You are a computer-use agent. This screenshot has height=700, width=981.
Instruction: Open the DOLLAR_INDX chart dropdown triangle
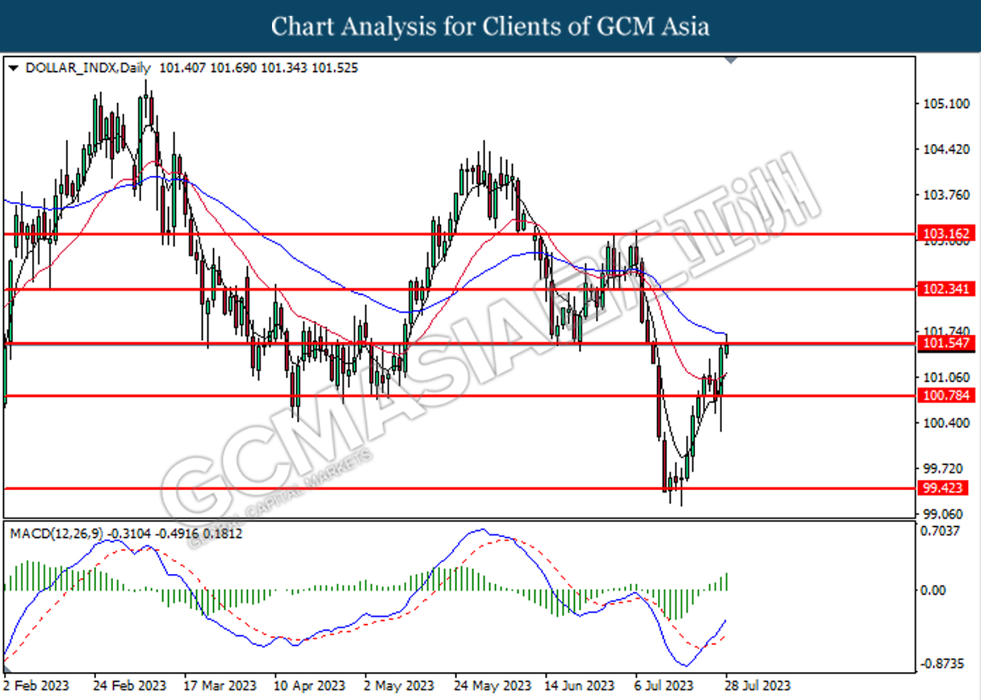[x=13, y=68]
